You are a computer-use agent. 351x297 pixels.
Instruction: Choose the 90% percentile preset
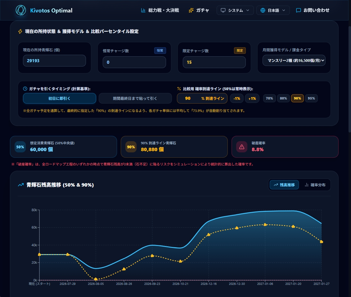point(297,98)
